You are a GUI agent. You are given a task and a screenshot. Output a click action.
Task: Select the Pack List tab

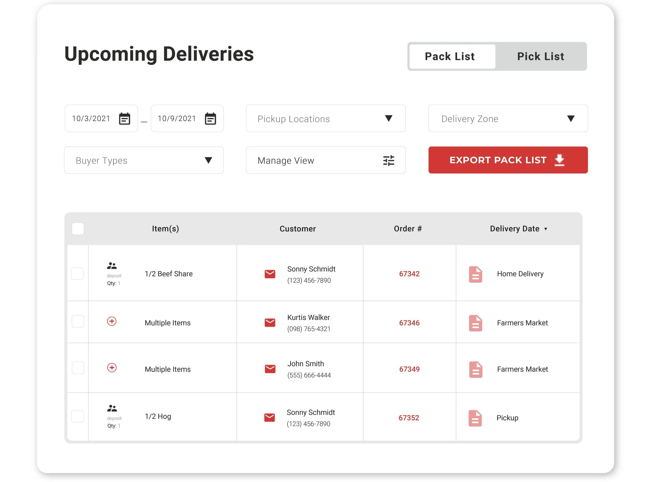coord(450,57)
